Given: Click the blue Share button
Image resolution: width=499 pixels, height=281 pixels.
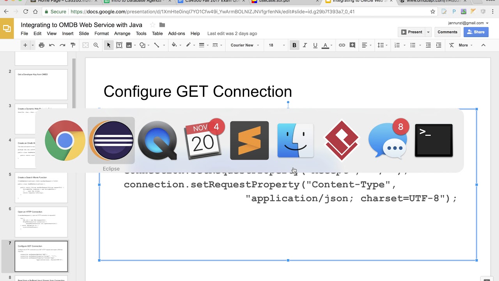Looking at the screenshot, I should pos(476,32).
